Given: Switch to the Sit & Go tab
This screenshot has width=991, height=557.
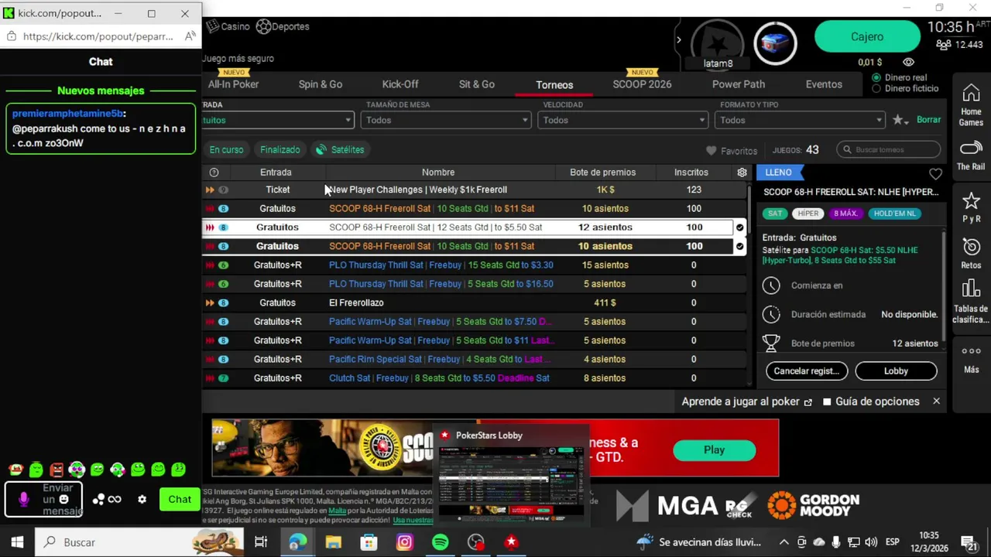Looking at the screenshot, I should pos(477,84).
